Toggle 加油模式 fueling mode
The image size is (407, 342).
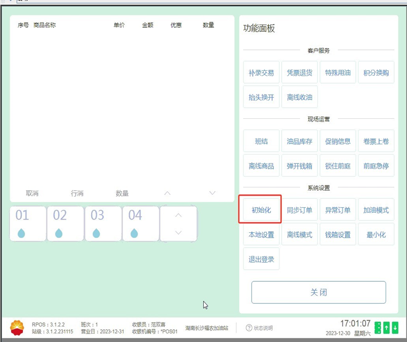(x=376, y=210)
